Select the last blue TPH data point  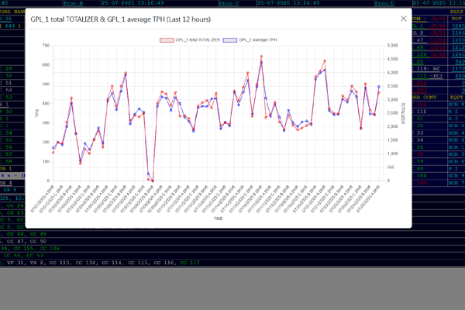[379, 87]
